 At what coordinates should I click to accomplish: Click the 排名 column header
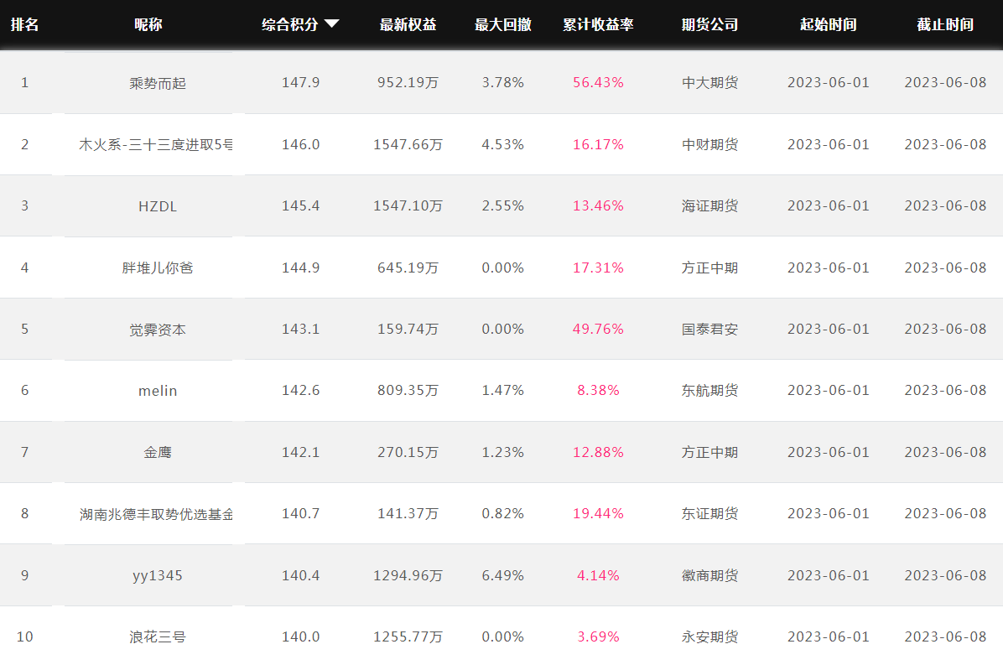[25, 24]
